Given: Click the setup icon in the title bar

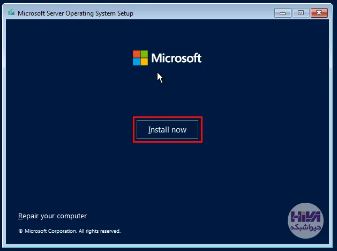Looking at the screenshot, I should [x=11, y=13].
